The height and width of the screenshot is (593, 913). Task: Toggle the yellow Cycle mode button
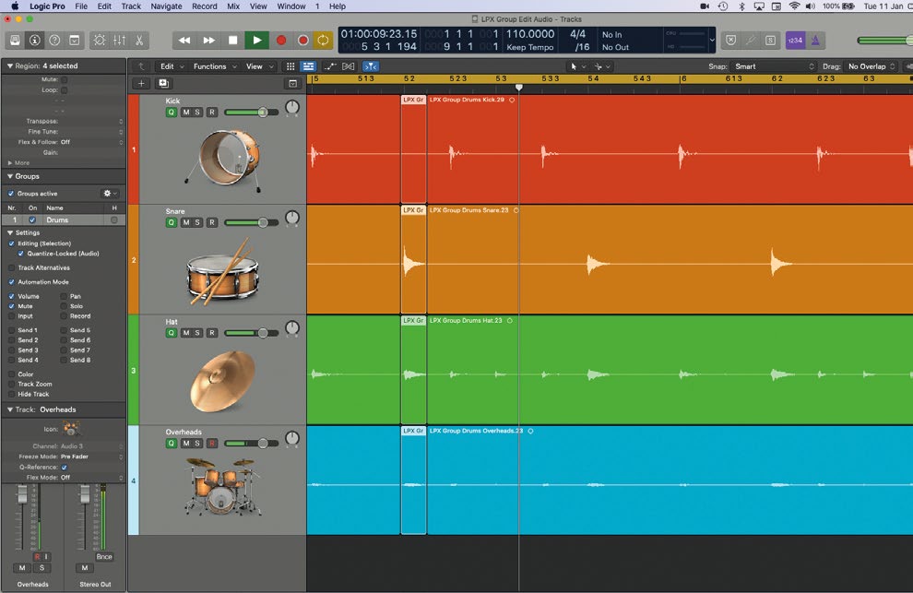(323, 41)
